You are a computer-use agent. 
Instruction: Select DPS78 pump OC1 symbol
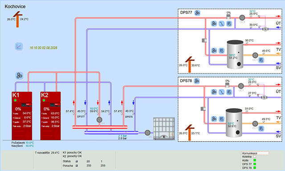tap(241, 86)
